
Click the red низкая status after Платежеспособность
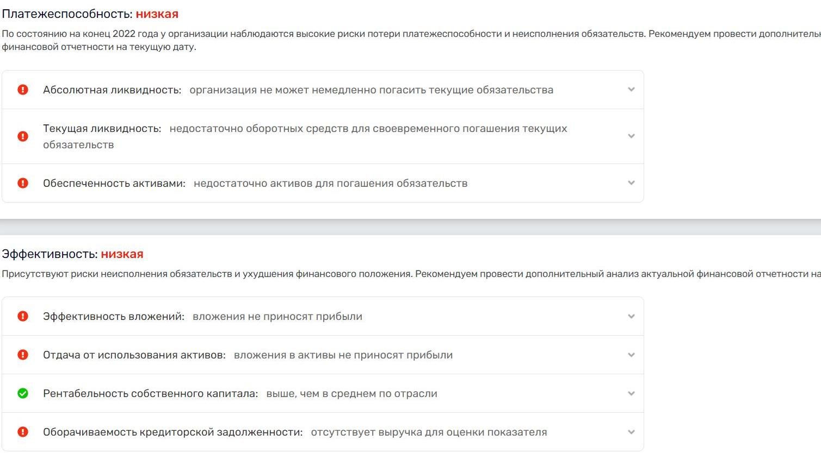(x=157, y=14)
